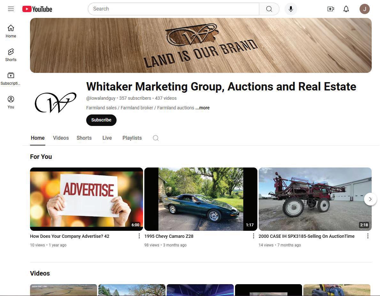Image resolution: width=380 pixels, height=296 pixels.
Task: Click the For You section heading
Action: 41,157
